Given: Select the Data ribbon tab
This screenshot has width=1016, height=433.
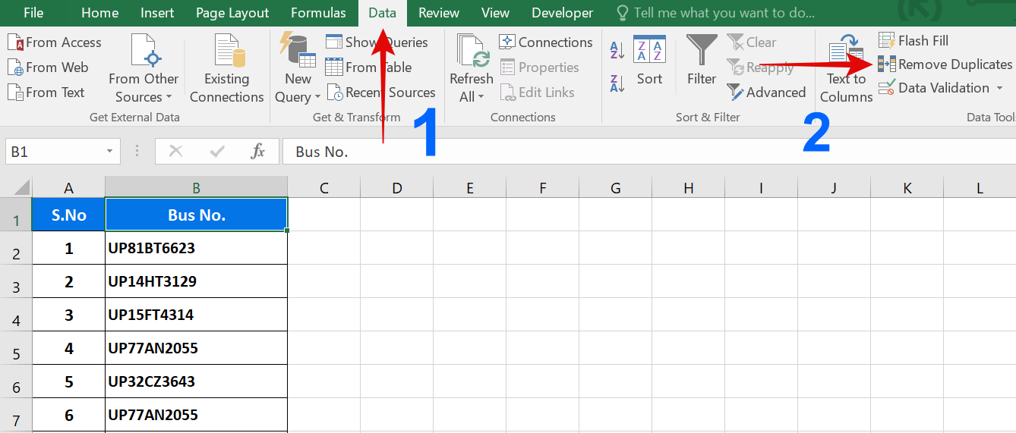Looking at the screenshot, I should coord(383,13).
